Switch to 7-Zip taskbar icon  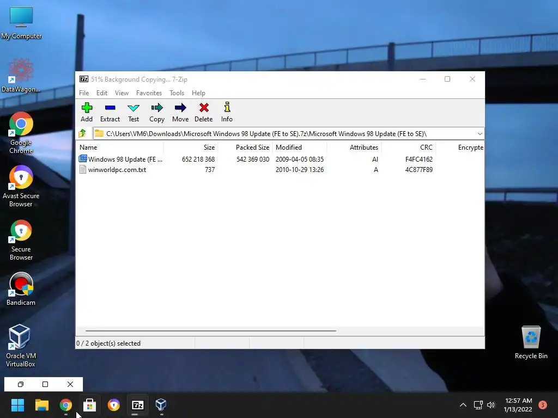pos(138,405)
